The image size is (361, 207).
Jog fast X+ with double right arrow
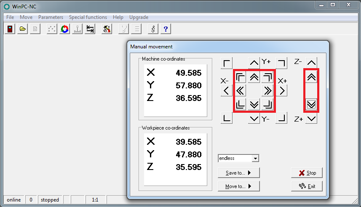[x=267, y=90]
